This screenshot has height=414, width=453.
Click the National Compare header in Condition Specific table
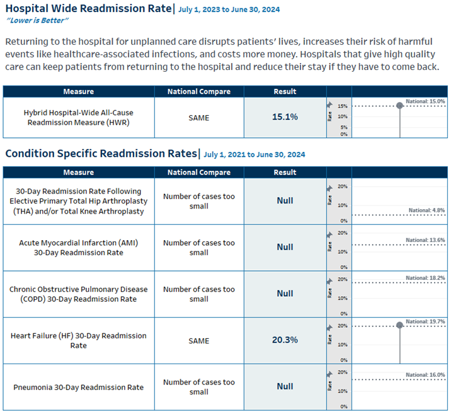click(198, 172)
